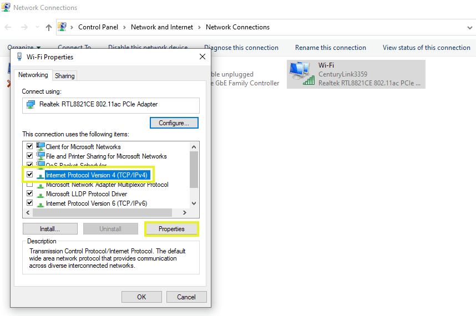Viewport: 476px width, 316px height.
Task: Expand the chevron after Control Panel
Action: (124, 27)
